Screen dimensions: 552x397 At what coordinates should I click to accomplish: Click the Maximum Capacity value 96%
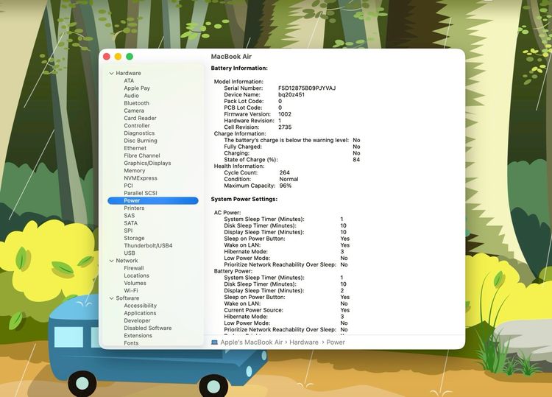point(286,186)
